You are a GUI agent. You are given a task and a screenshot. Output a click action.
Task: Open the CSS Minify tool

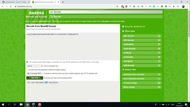point(142,61)
